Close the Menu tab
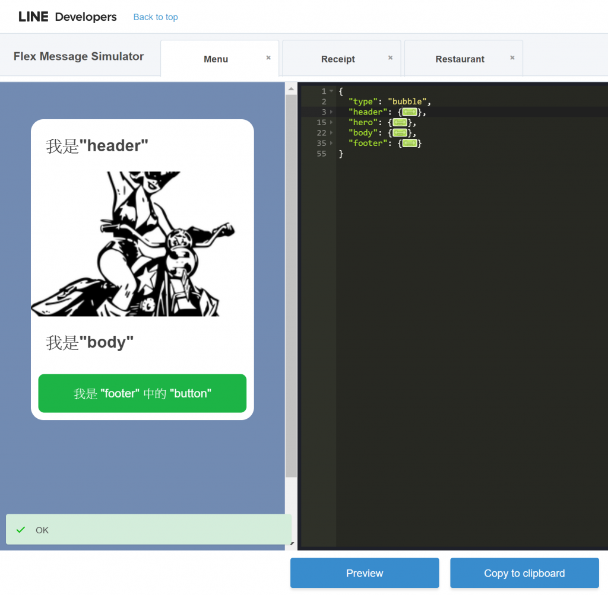Screen dimensions: 608x595 [268, 58]
